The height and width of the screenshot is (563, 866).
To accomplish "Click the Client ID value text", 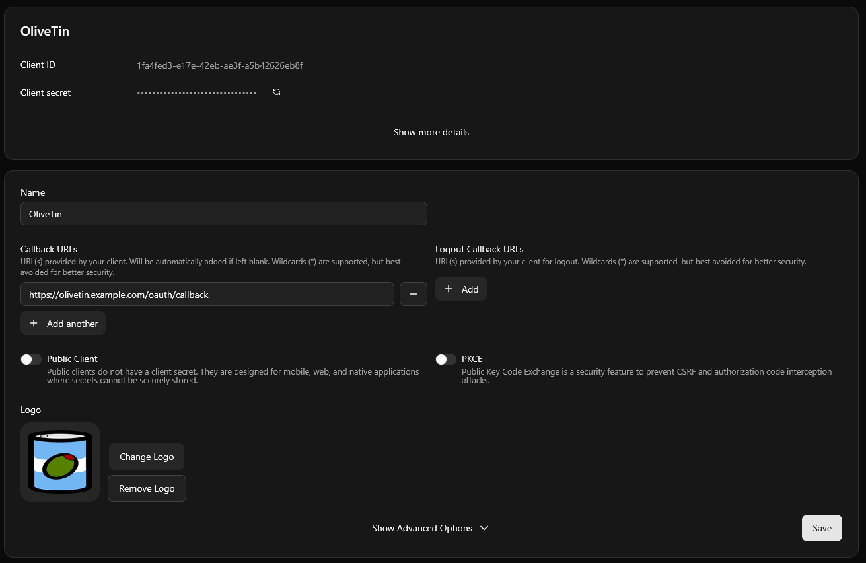I will (x=220, y=65).
